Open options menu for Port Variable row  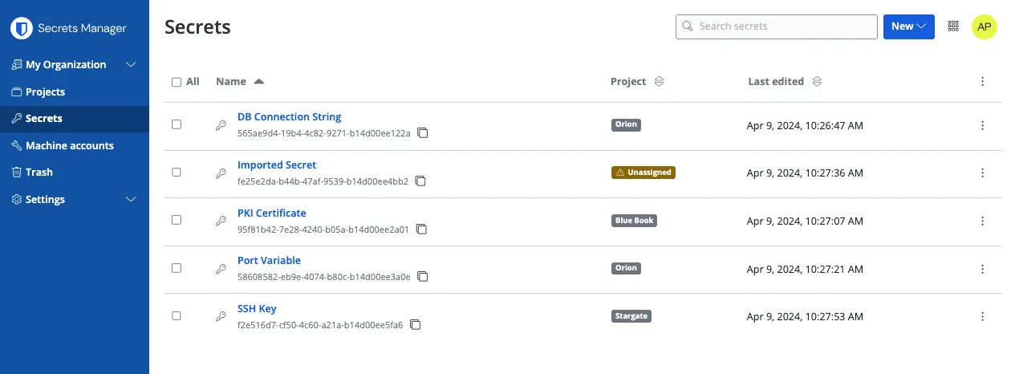(x=982, y=269)
